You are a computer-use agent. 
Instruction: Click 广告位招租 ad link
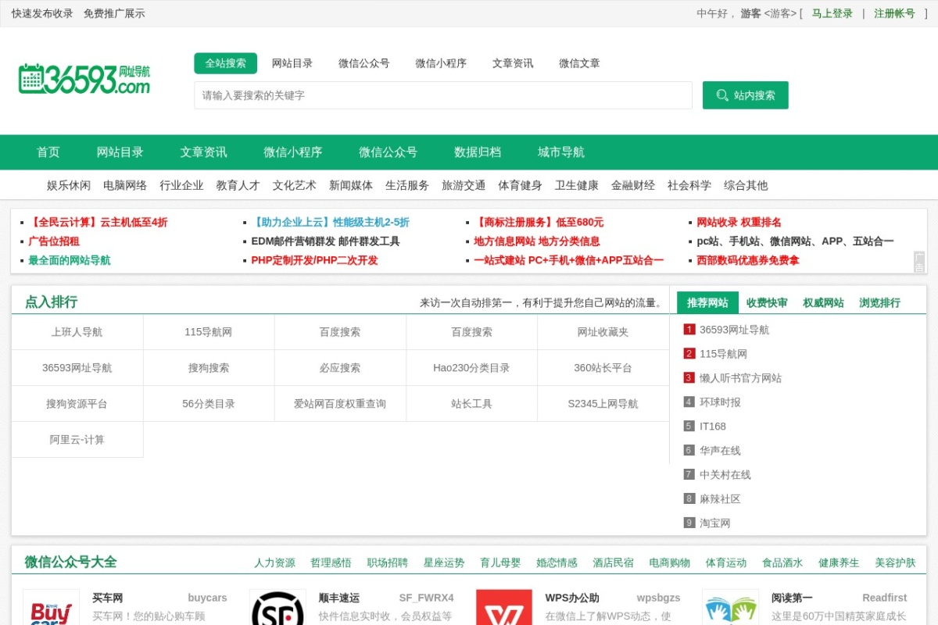pyautogui.click(x=54, y=241)
